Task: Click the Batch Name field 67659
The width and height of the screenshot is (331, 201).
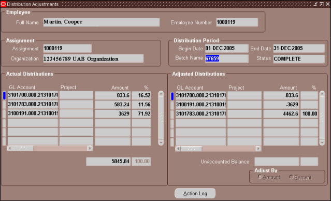Action: point(227,59)
